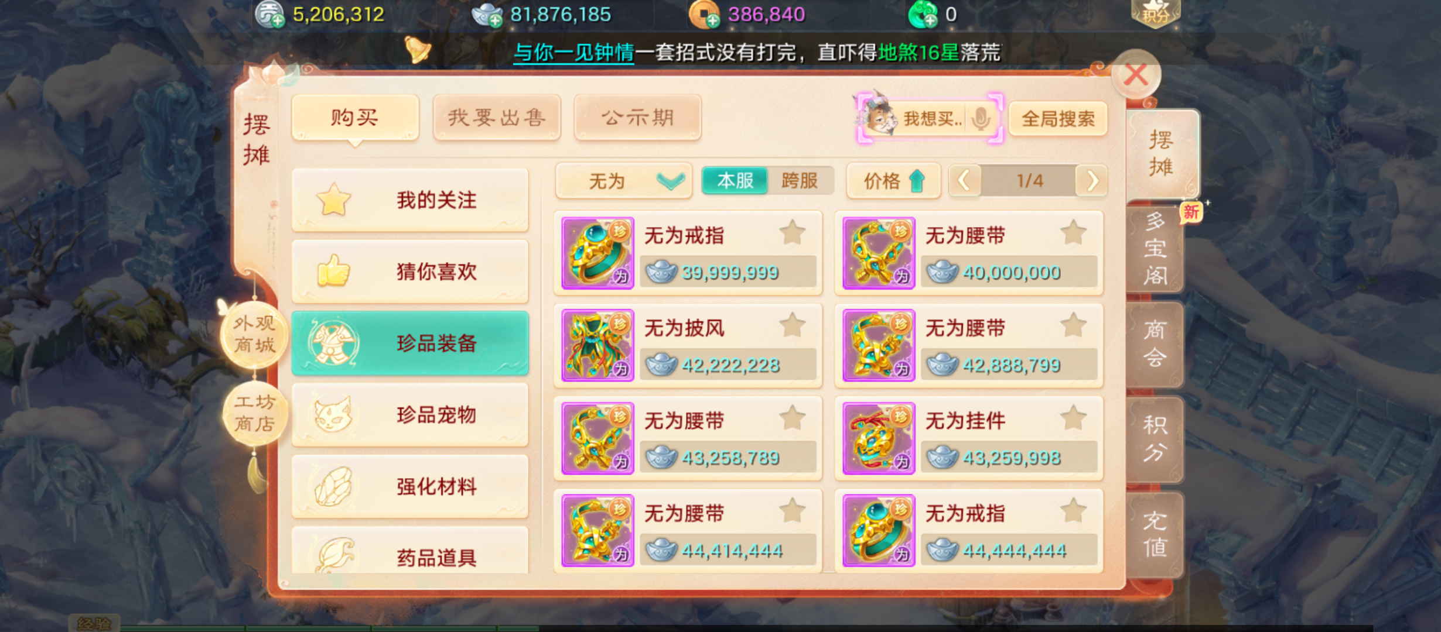The width and height of the screenshot is (1441, 632).
Task: Click the plus icon beside 5,206,312 currency
Action: (278, 22)
